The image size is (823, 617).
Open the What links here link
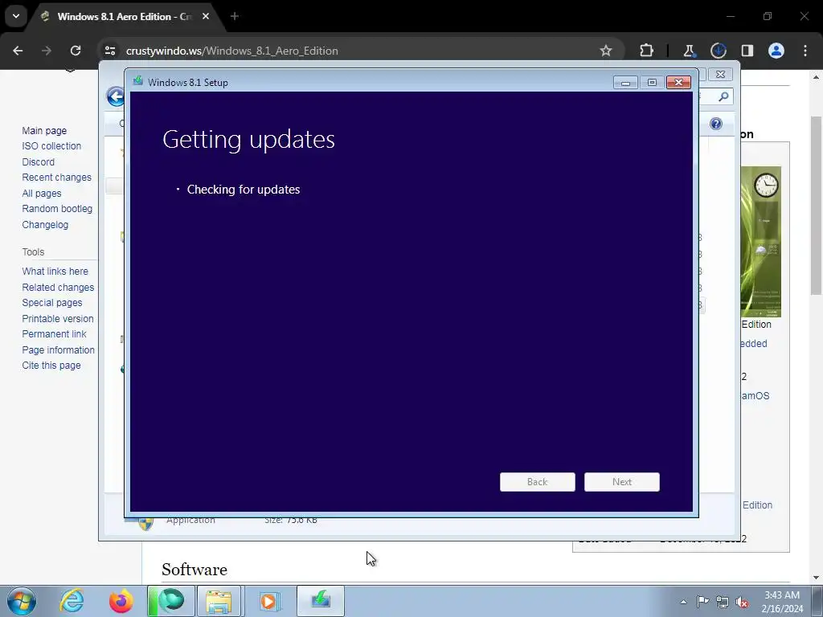coord(55,272)
